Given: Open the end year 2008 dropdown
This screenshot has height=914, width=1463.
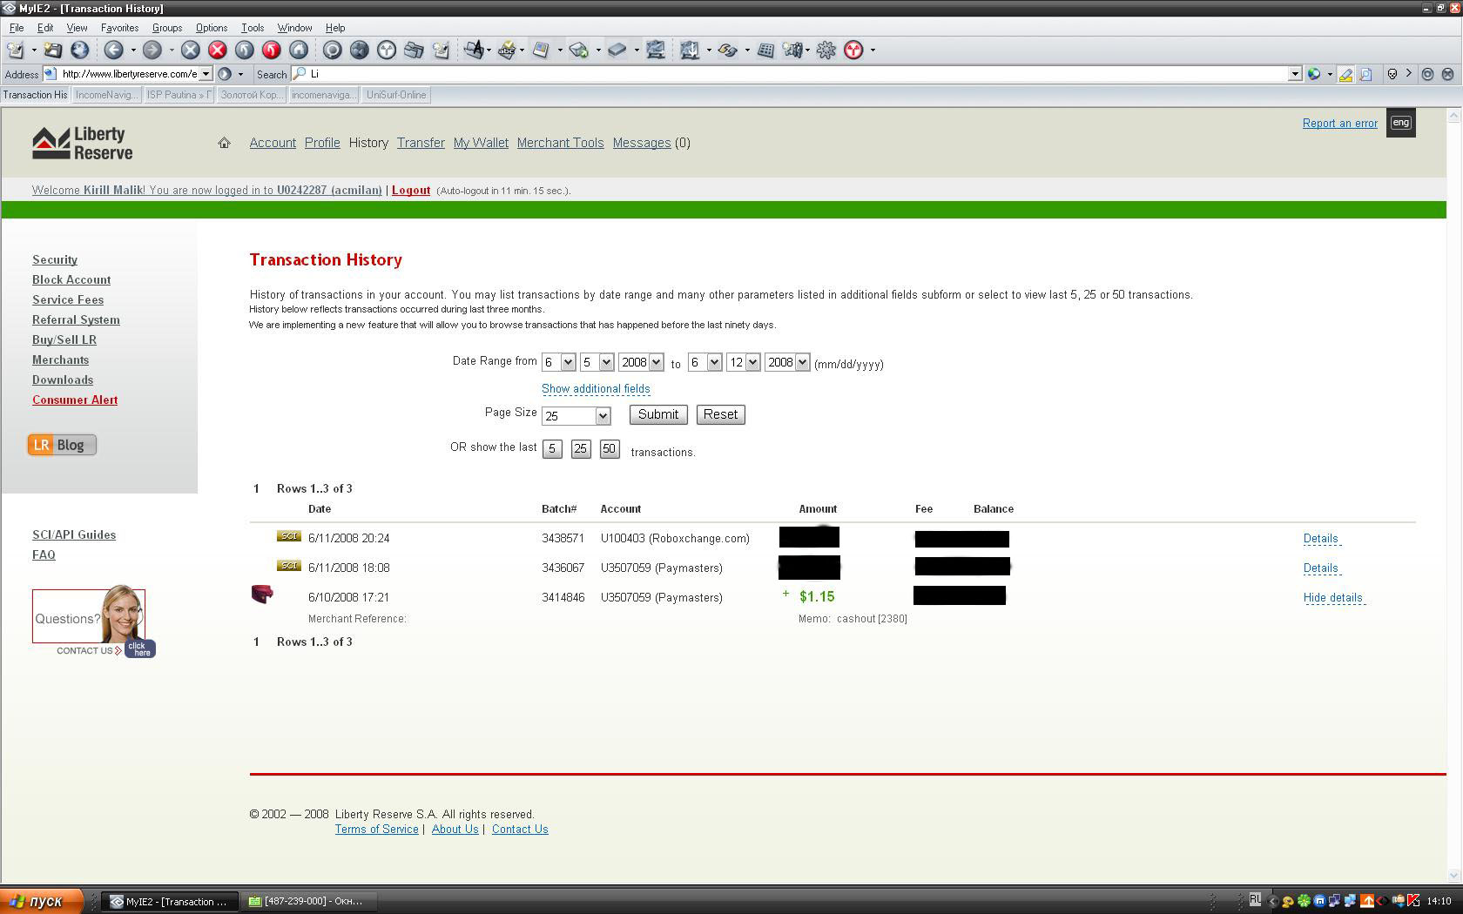Looking at the screenshot, I should (802, 362).
